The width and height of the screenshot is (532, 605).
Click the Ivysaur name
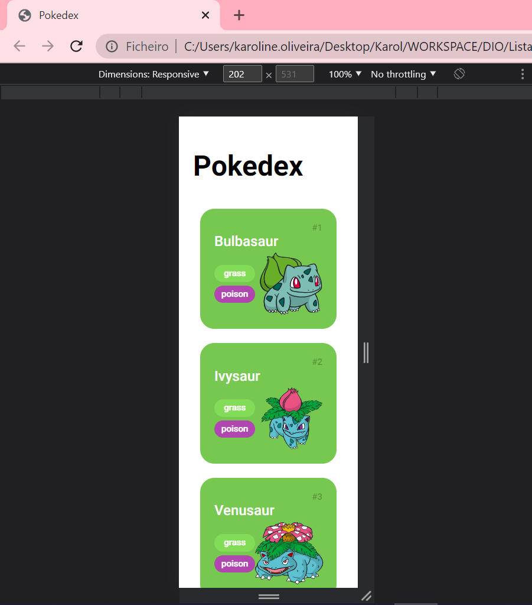237,376
